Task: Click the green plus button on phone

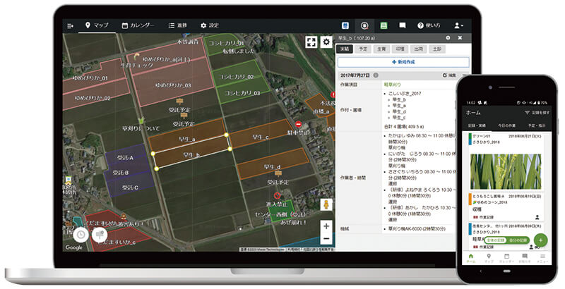Action: pos(540,240)
